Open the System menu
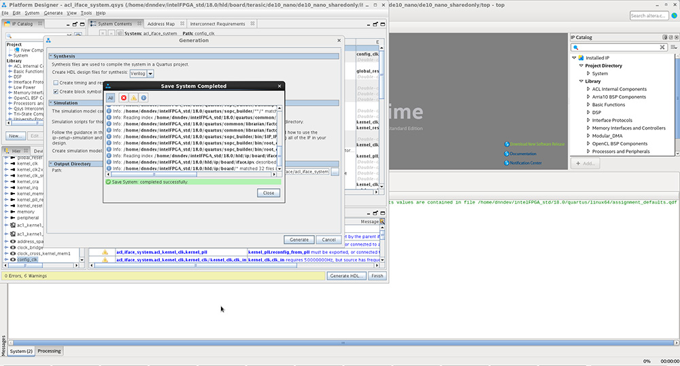This screenshot has width=680, height=366. [x=32, y=13]
